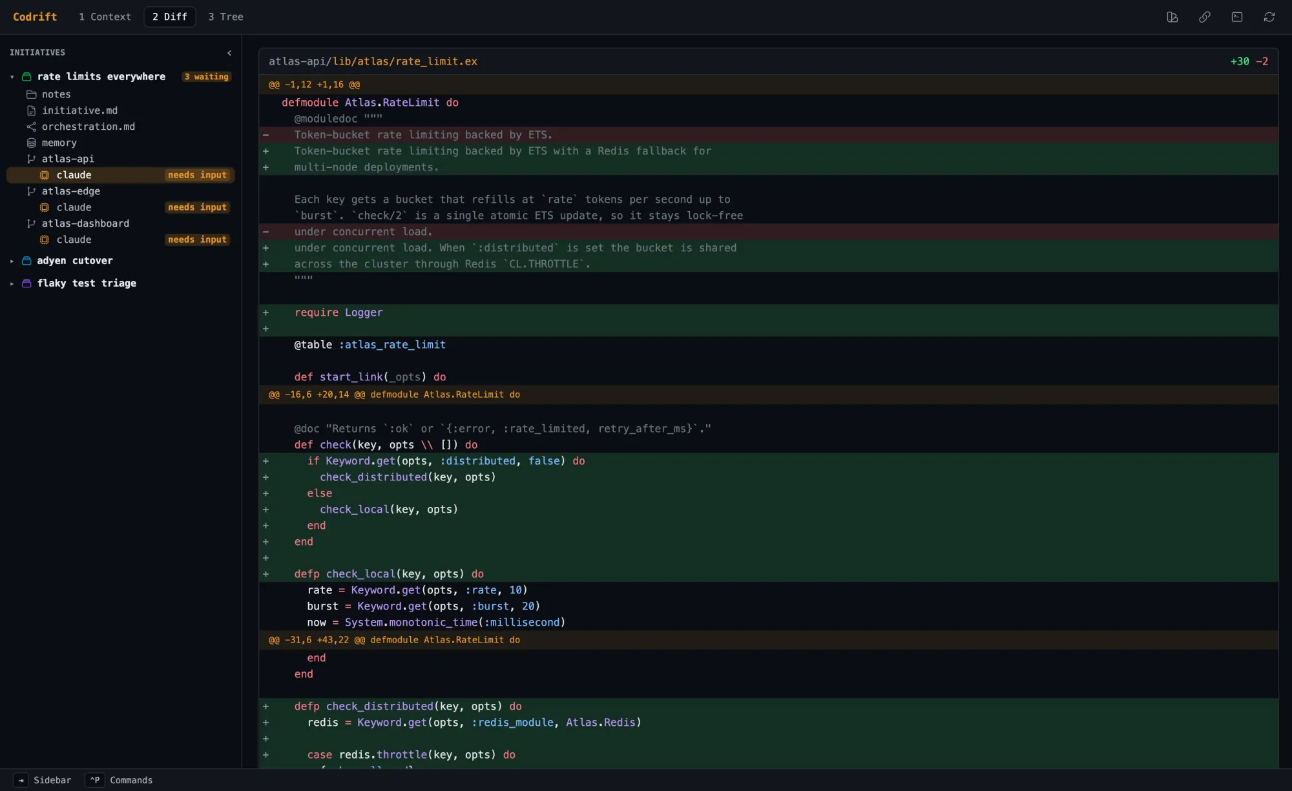The width and height of the screenshot is (1292, 791).
Task: Click the refresh sync icon
Action: pos(1269,17)
